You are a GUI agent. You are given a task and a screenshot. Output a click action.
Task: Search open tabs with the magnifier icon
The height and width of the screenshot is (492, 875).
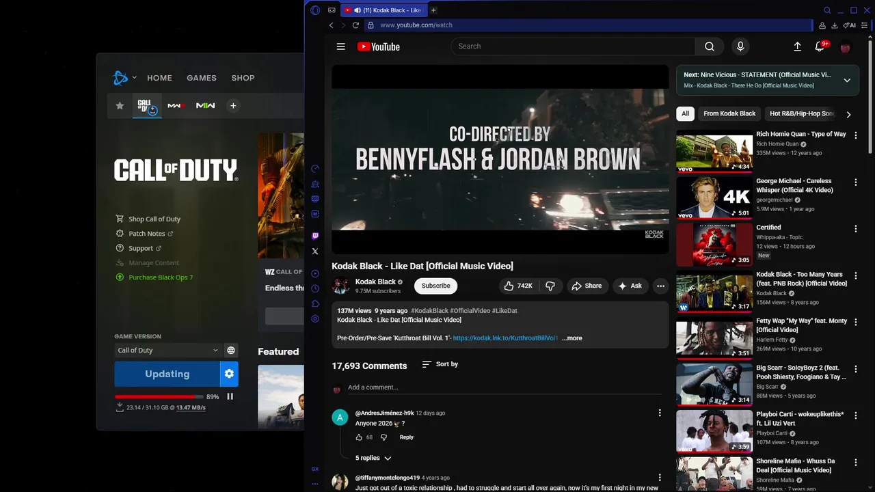pos(827,10)
